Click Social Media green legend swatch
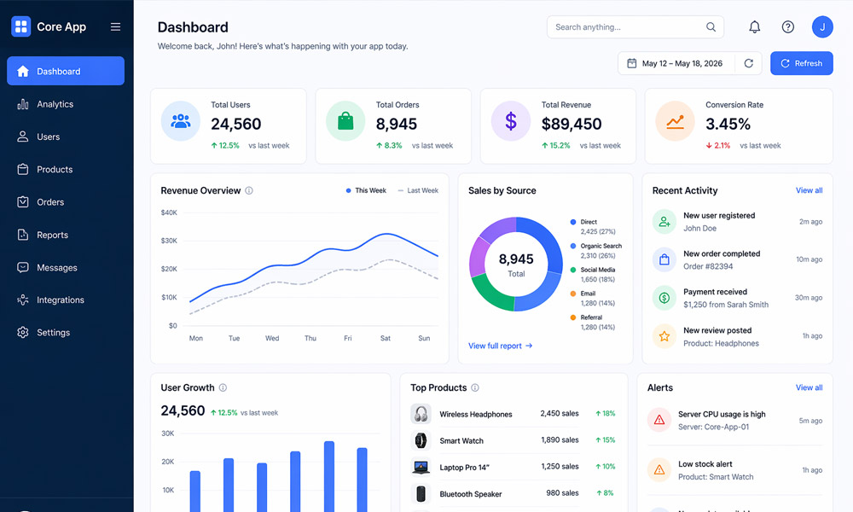Viewport: 853px width, 512px height. pyautogui.click(x=573, y=270)
